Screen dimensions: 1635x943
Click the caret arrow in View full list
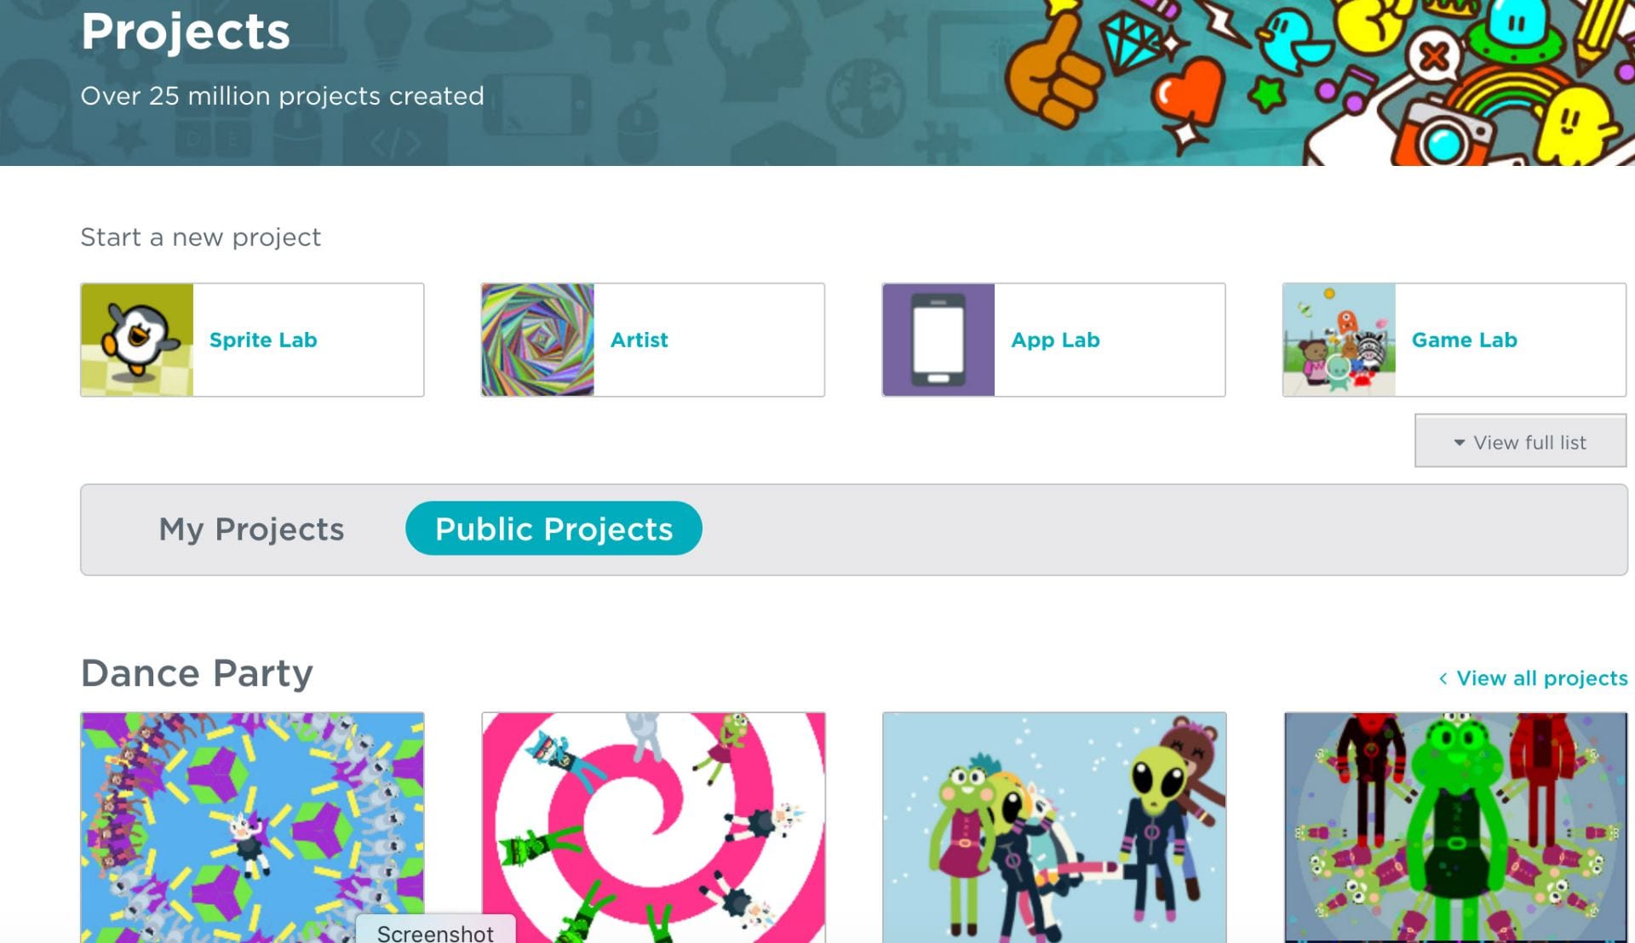click(1459, 443)
